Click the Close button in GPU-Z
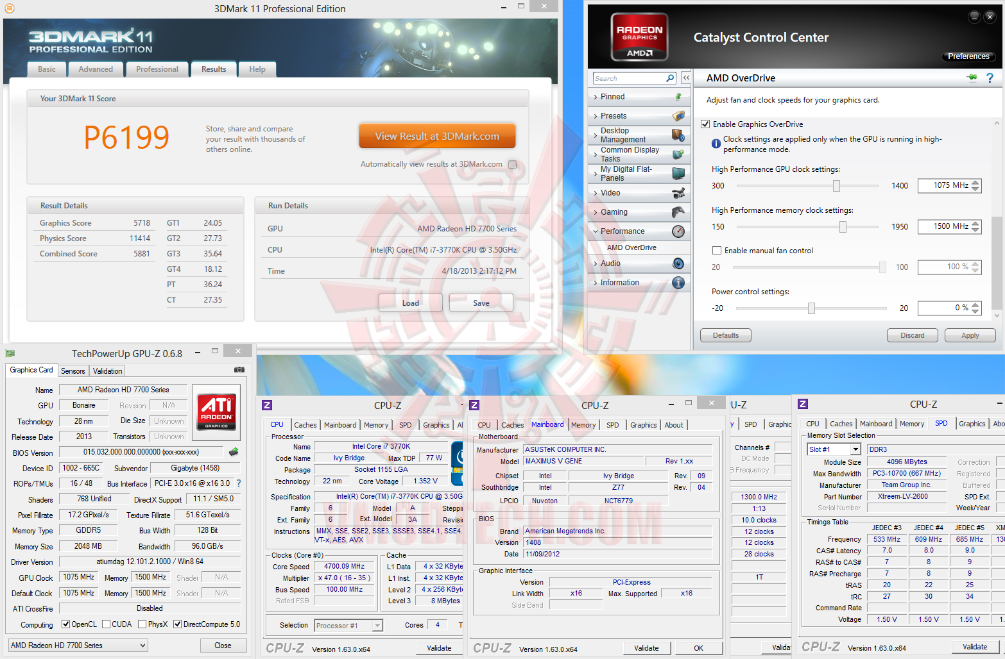This screenshot has width=1005, height=659. pos(223,646)
